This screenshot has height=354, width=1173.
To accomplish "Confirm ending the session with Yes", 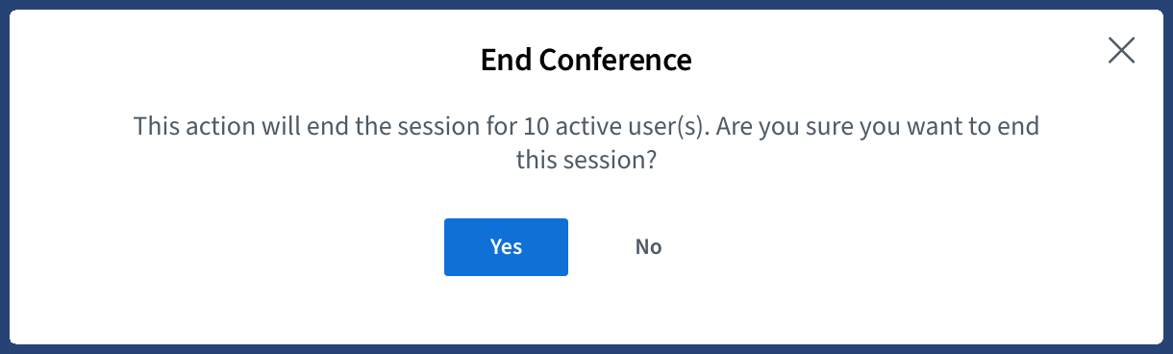I will (x=506, y=247).
